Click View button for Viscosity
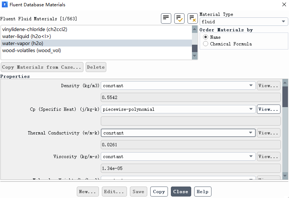Screen dimensions: 289x198 (x=269, y=157)
